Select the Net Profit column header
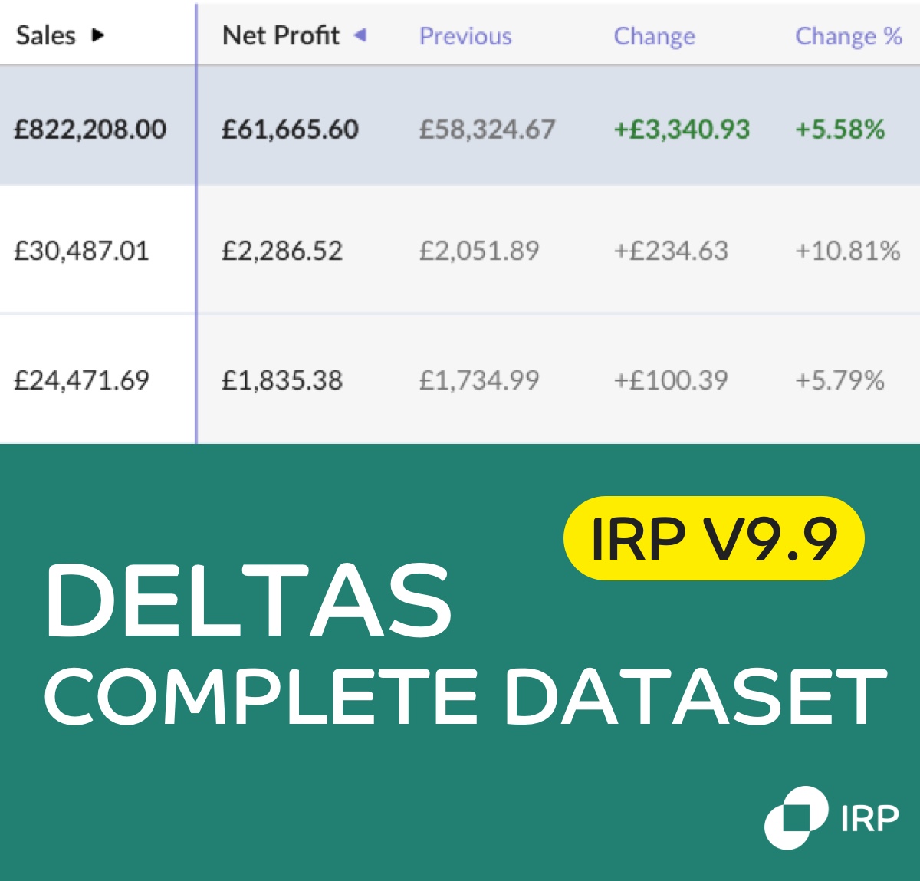Viewport: 920px width, 881px height. (281, 35)
